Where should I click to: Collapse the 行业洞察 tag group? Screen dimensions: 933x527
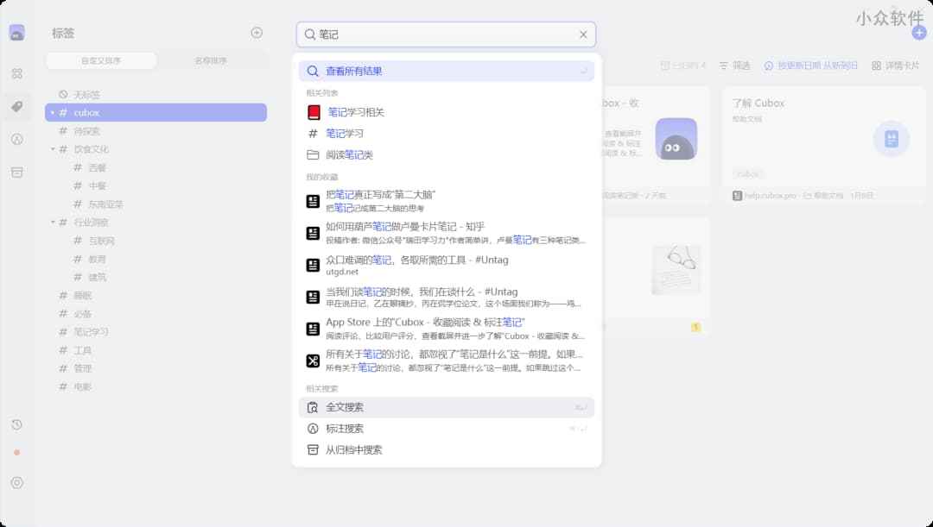tap(53, 223)
